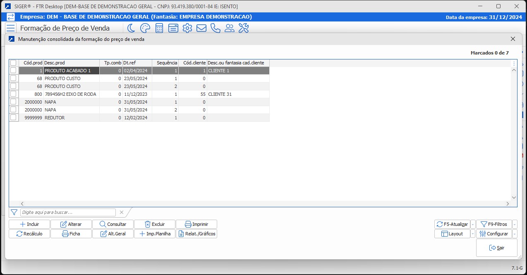527x275 pixels.
Task: Open the calculator icon
Action: (x=159, y=28)
